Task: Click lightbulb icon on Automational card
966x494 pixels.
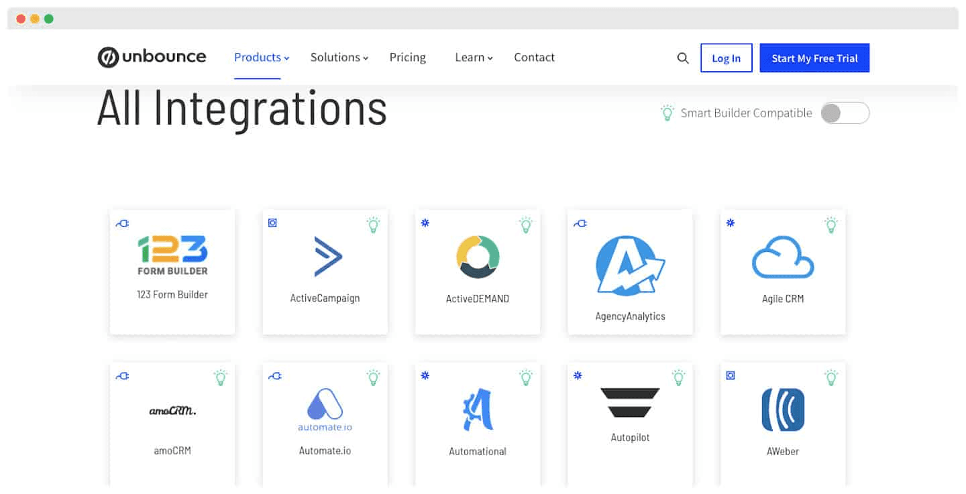Action: click(x=526, y=377)
